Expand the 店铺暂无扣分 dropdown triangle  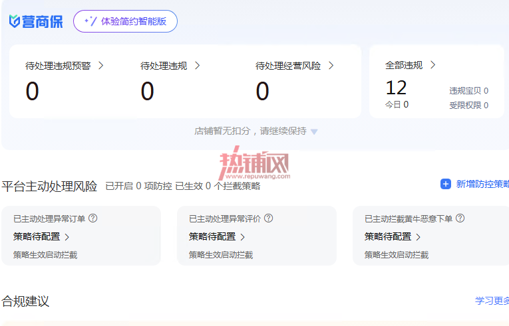314,131
